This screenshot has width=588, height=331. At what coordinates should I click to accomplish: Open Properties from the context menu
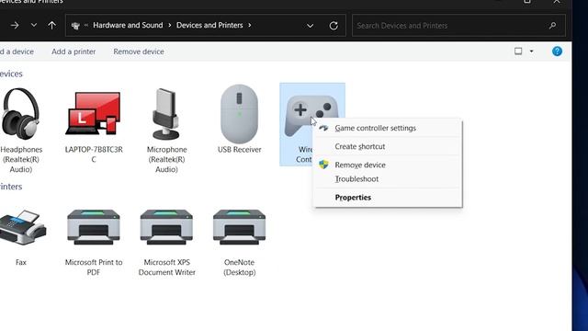pyautogui.click(x=388, y=198)
